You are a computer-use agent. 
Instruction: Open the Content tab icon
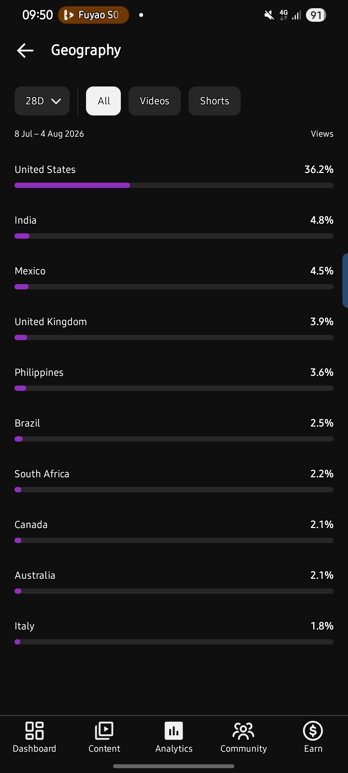[x=104, y=730]
